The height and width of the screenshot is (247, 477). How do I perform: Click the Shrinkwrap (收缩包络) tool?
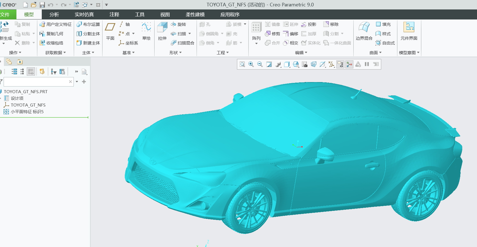[x=51, y=43]
